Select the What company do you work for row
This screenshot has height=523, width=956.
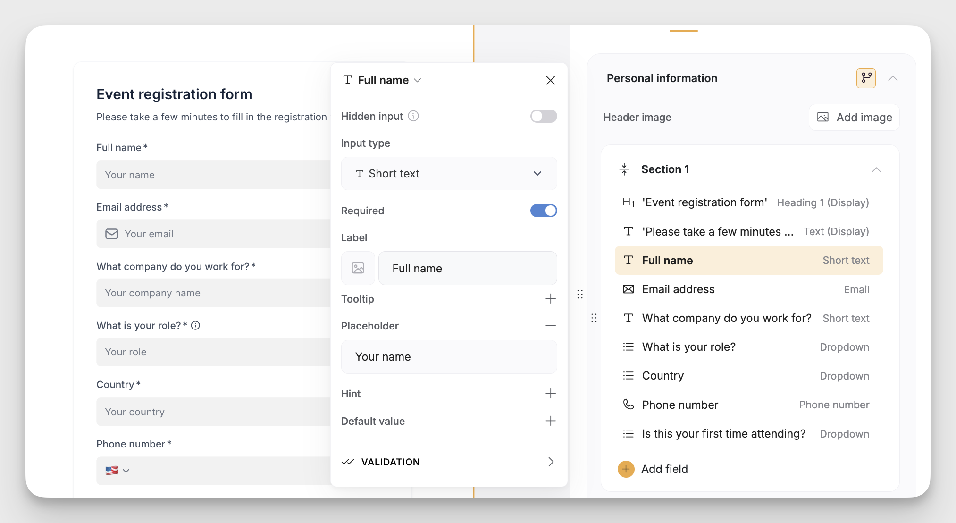click(x=749, y=318)
